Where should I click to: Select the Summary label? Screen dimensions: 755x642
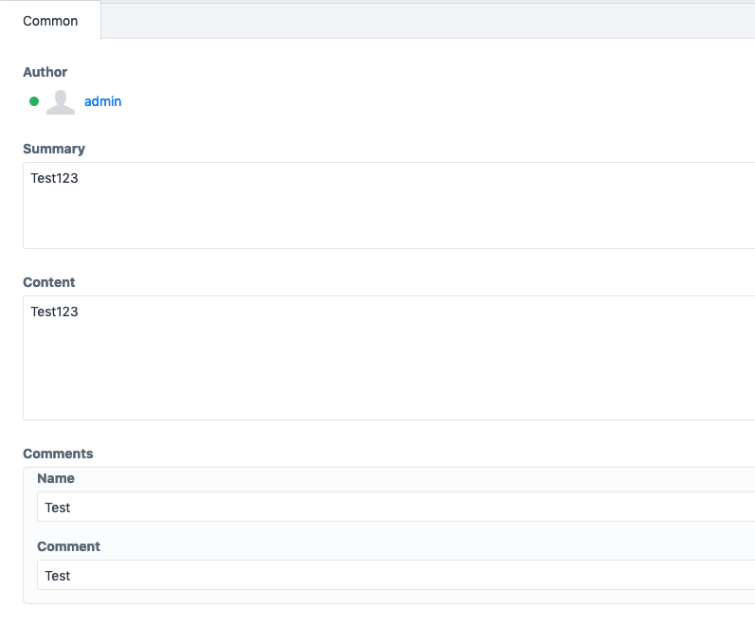click(x=54, y=149)
